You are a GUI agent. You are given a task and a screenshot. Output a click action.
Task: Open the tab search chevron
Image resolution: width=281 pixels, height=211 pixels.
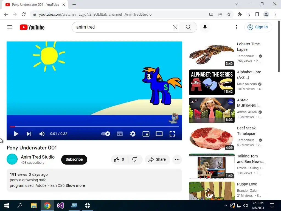tap(237, 4)
